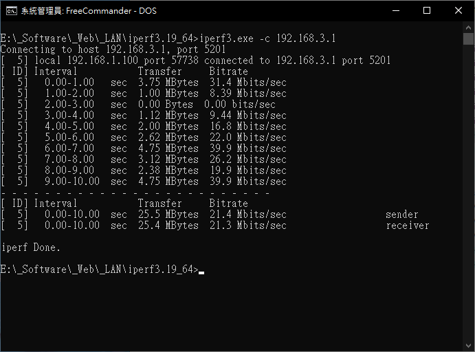Click the iperf Done. message

click(31, 247)
